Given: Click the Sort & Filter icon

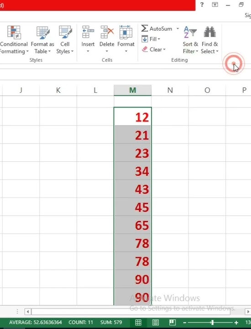Looking at the screenshot, I should pyautogui.click(x=190, y=32).
